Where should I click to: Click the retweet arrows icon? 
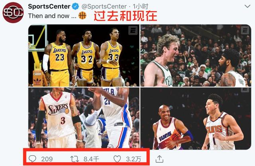(75, 159)
